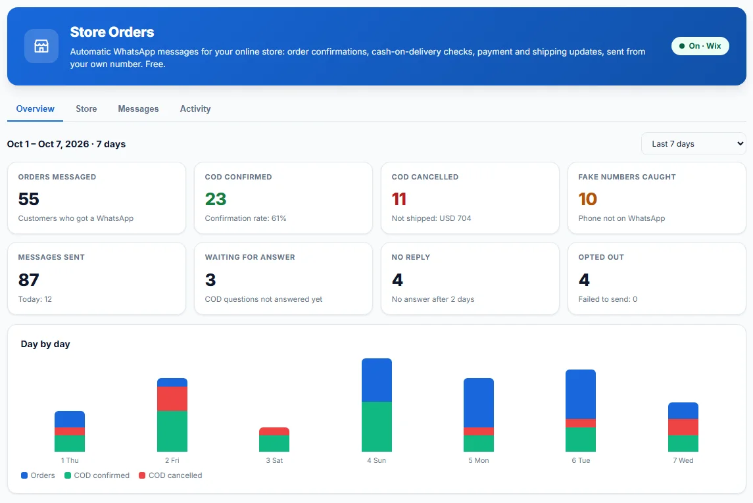Screen dimensions: 753x503
Task: Click the blue Orders legend swatch
Action: (x=24, y=475)
